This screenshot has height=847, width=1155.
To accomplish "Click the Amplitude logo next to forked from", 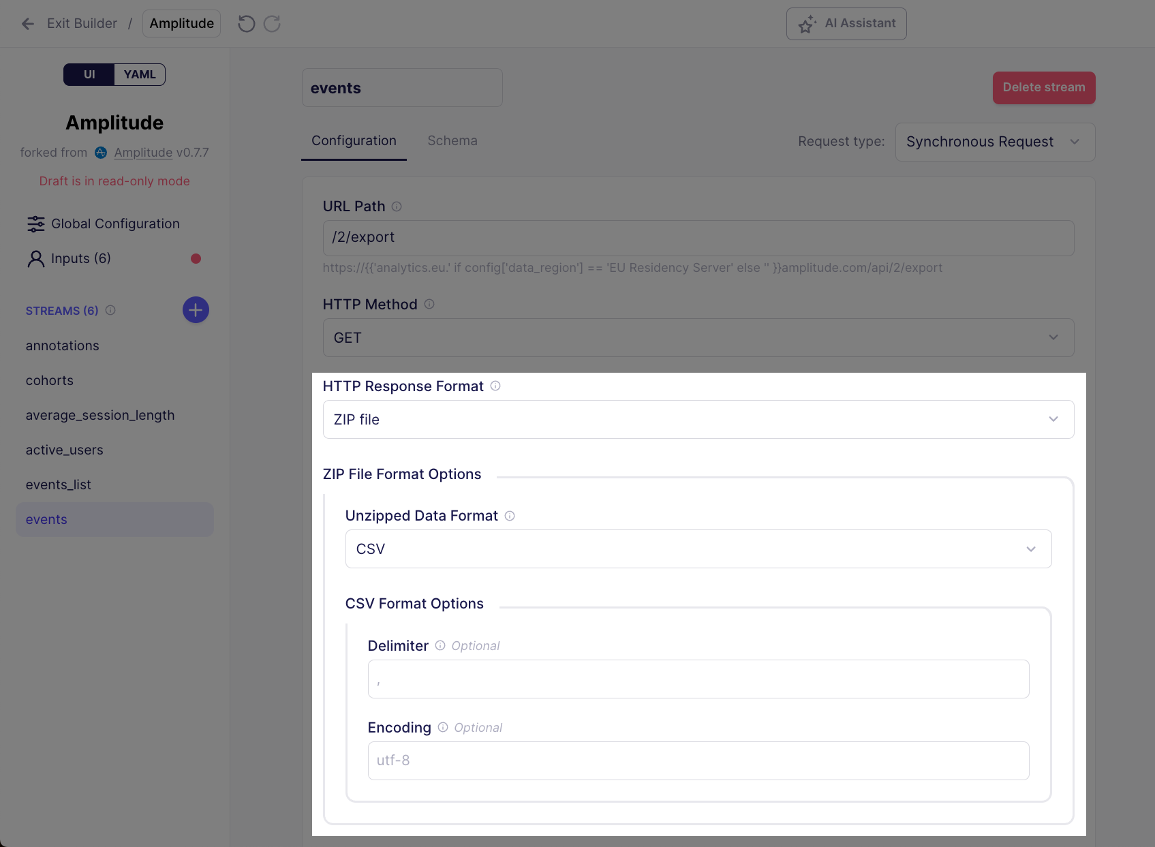I will [x=100, y=153].
